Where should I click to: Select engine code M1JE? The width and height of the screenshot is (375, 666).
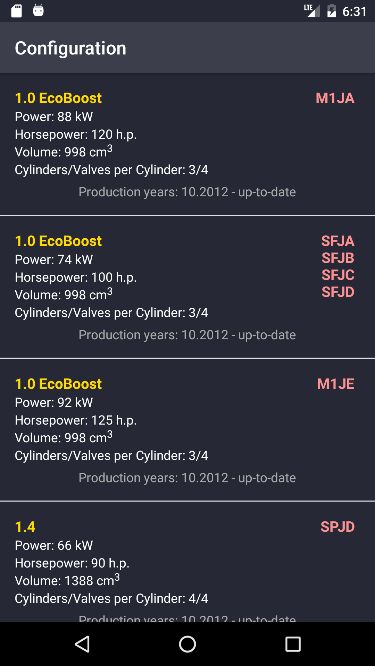[x=336, y=384]
